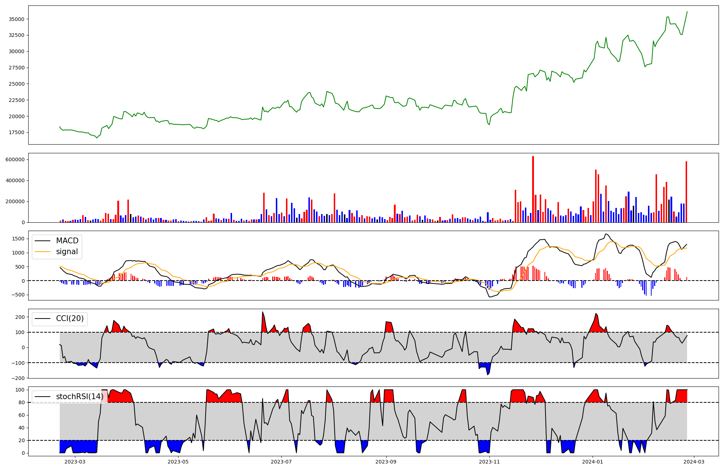Viewport: 724px width, 470px height.
Task: Click the 80 stochRSI axis label
Action: 22,402
